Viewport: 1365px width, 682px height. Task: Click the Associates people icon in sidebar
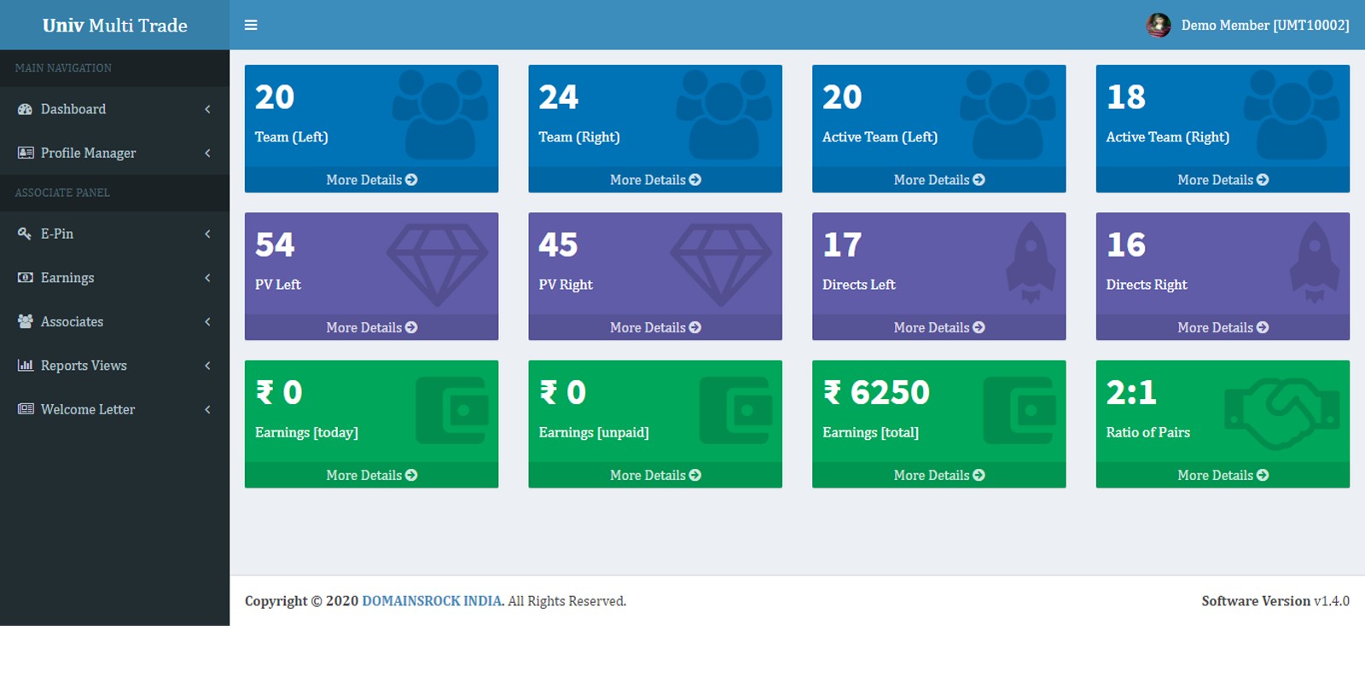26,321
